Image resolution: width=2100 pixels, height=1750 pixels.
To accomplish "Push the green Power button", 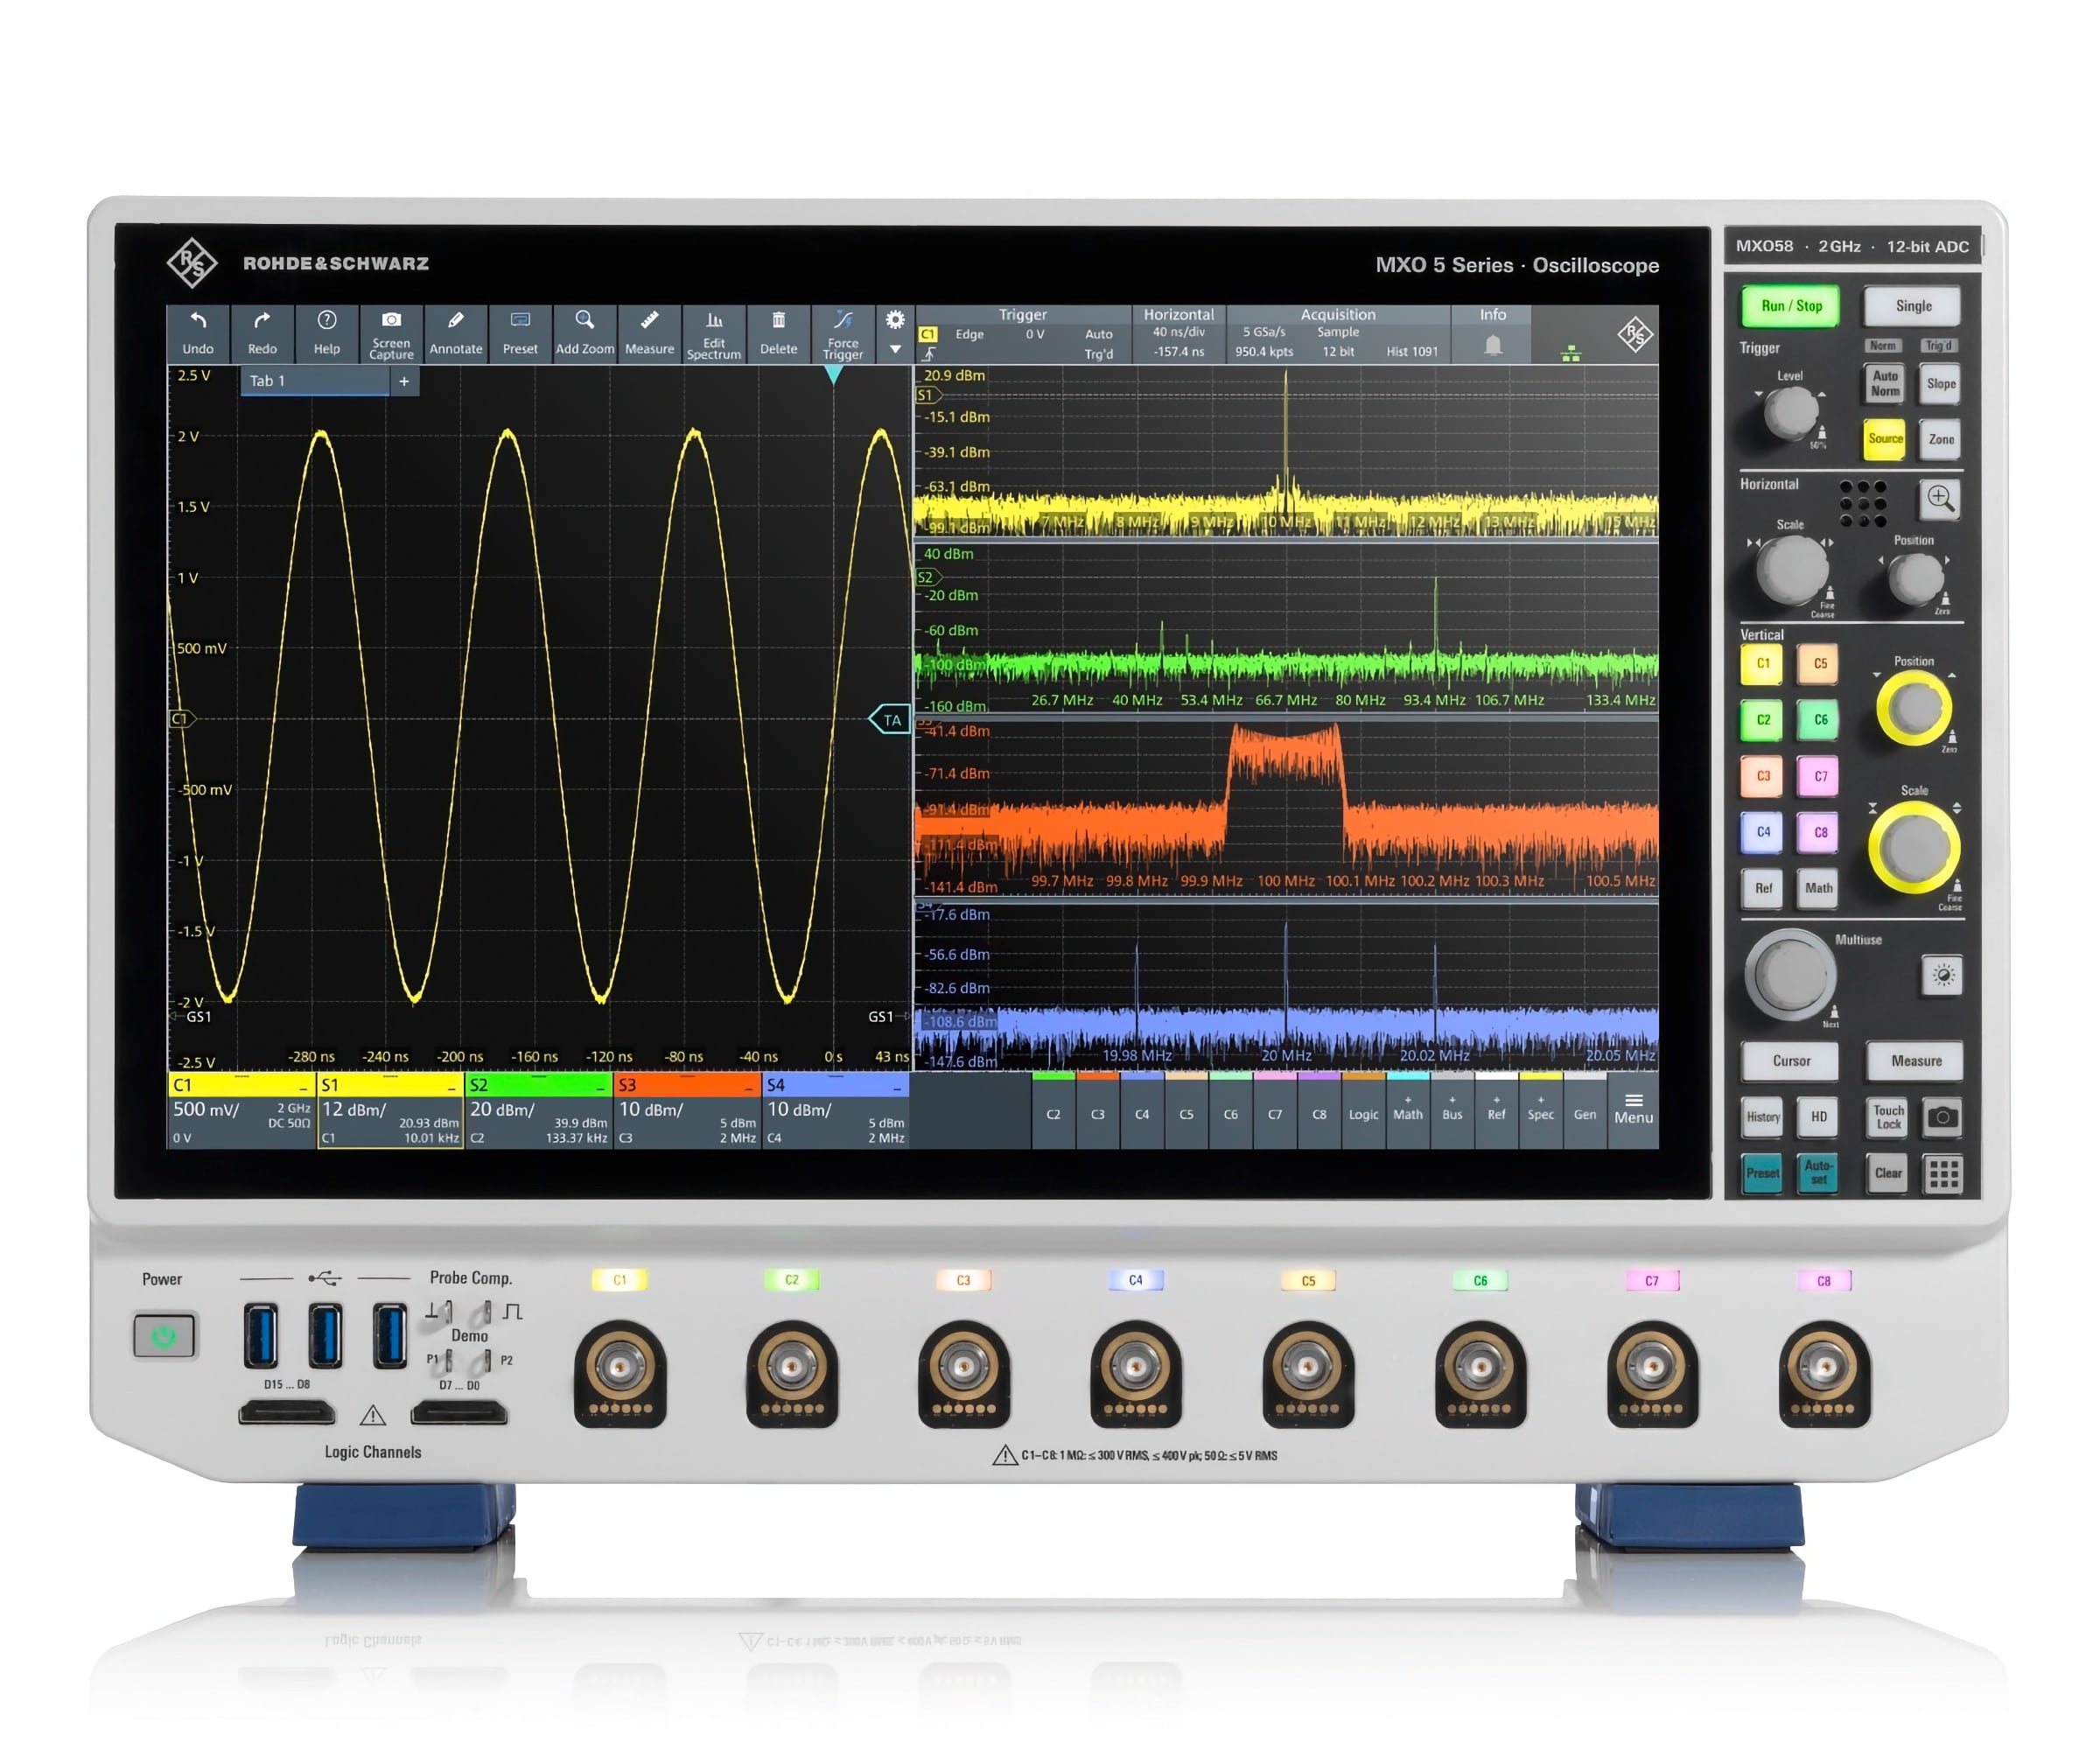I will (x=165, y=1336).
